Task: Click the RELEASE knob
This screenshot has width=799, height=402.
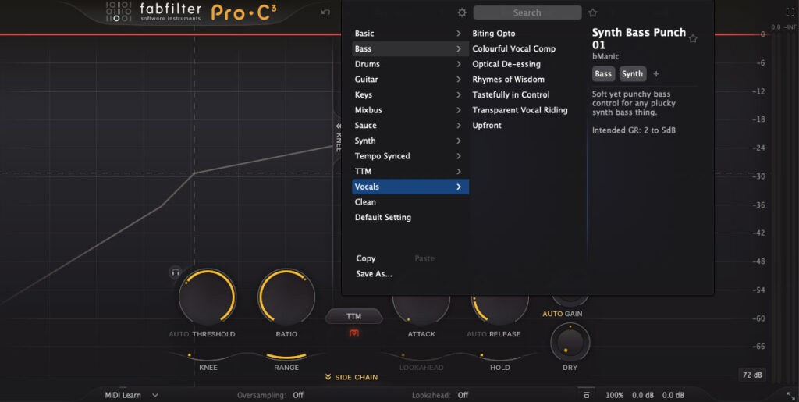Action: (499, 309)
